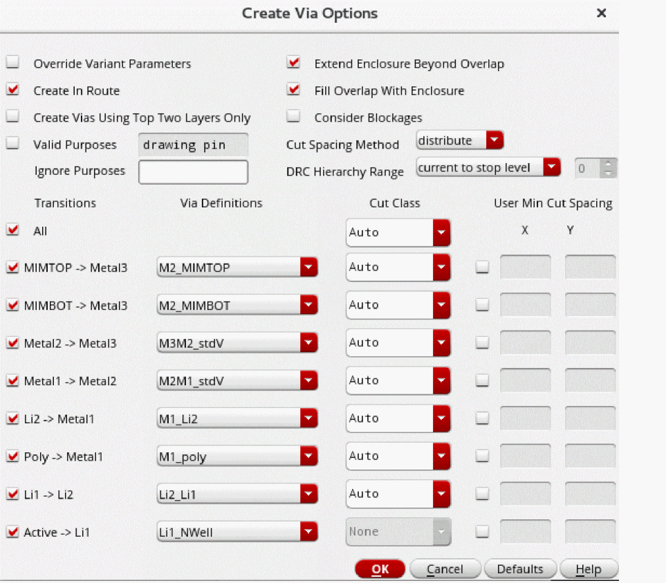Open M2M1_stdV via definition dropdown

pyautogui.click(x=237, y=380)
